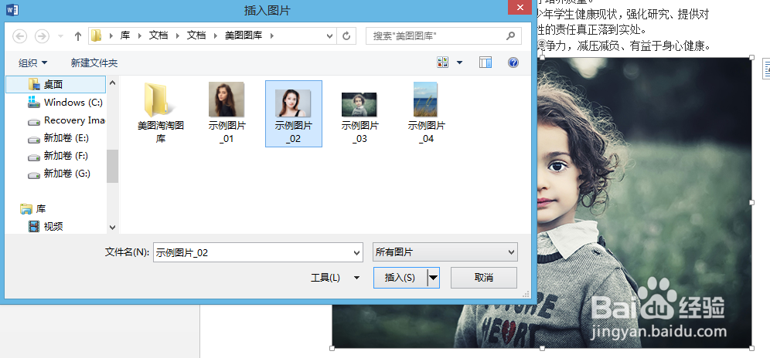Change the view with the view icon
The width and height of the screenshot is (770, 358).
click(442, 62)
